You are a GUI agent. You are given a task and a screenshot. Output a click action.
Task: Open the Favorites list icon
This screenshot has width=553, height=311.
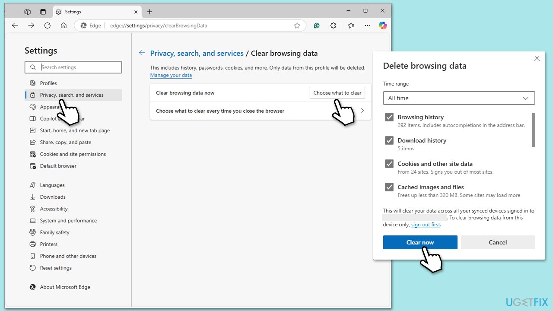[x=351, y=25]
